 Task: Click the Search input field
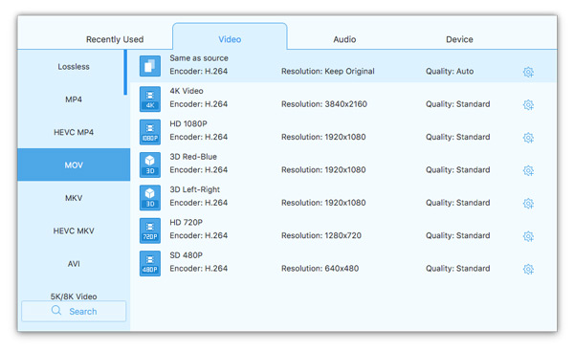[74, 311]
